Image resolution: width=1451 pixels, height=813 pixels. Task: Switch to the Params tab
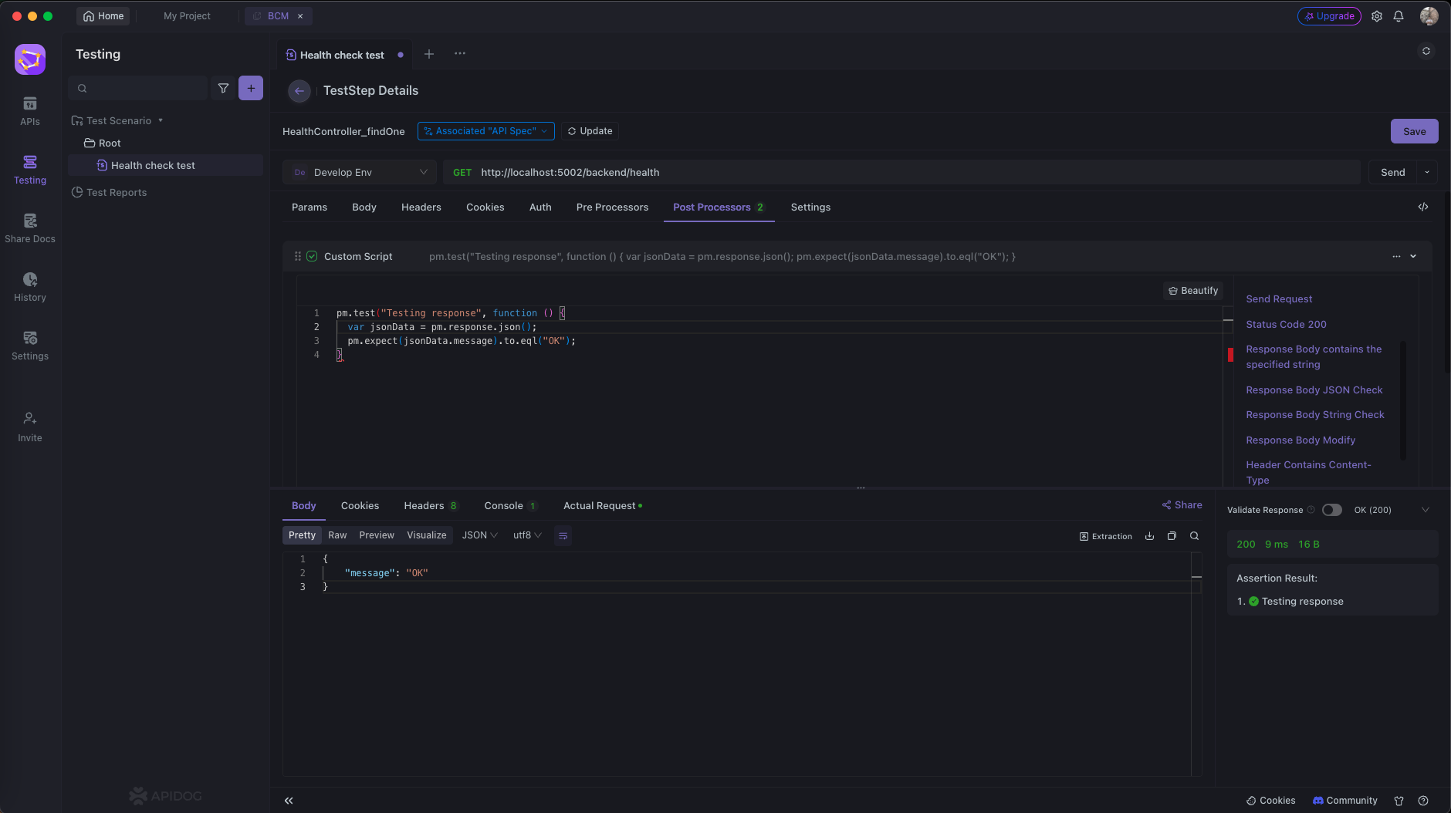pos(309,207)
